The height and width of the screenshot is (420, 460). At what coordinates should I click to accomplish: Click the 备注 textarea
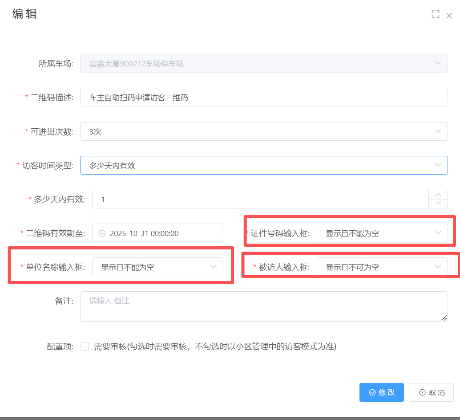pyautogui.click(x=264, y=306)
